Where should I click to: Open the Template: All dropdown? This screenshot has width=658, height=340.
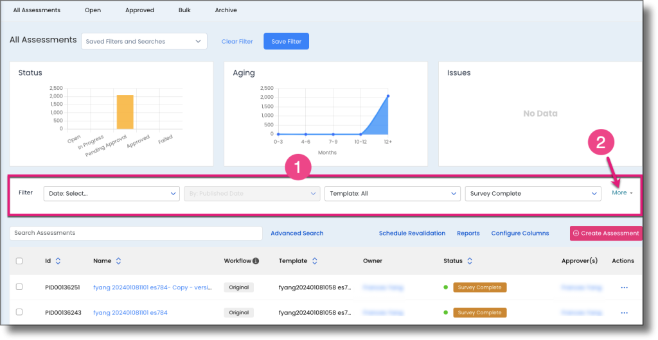click(393, 194)
